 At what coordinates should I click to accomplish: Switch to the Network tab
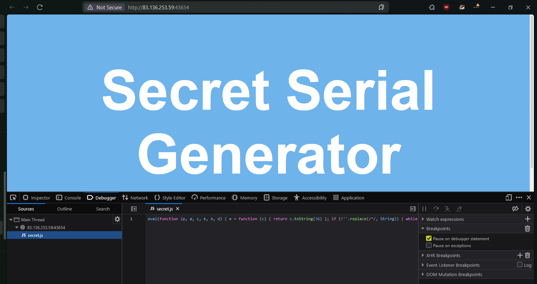point(135,198)
